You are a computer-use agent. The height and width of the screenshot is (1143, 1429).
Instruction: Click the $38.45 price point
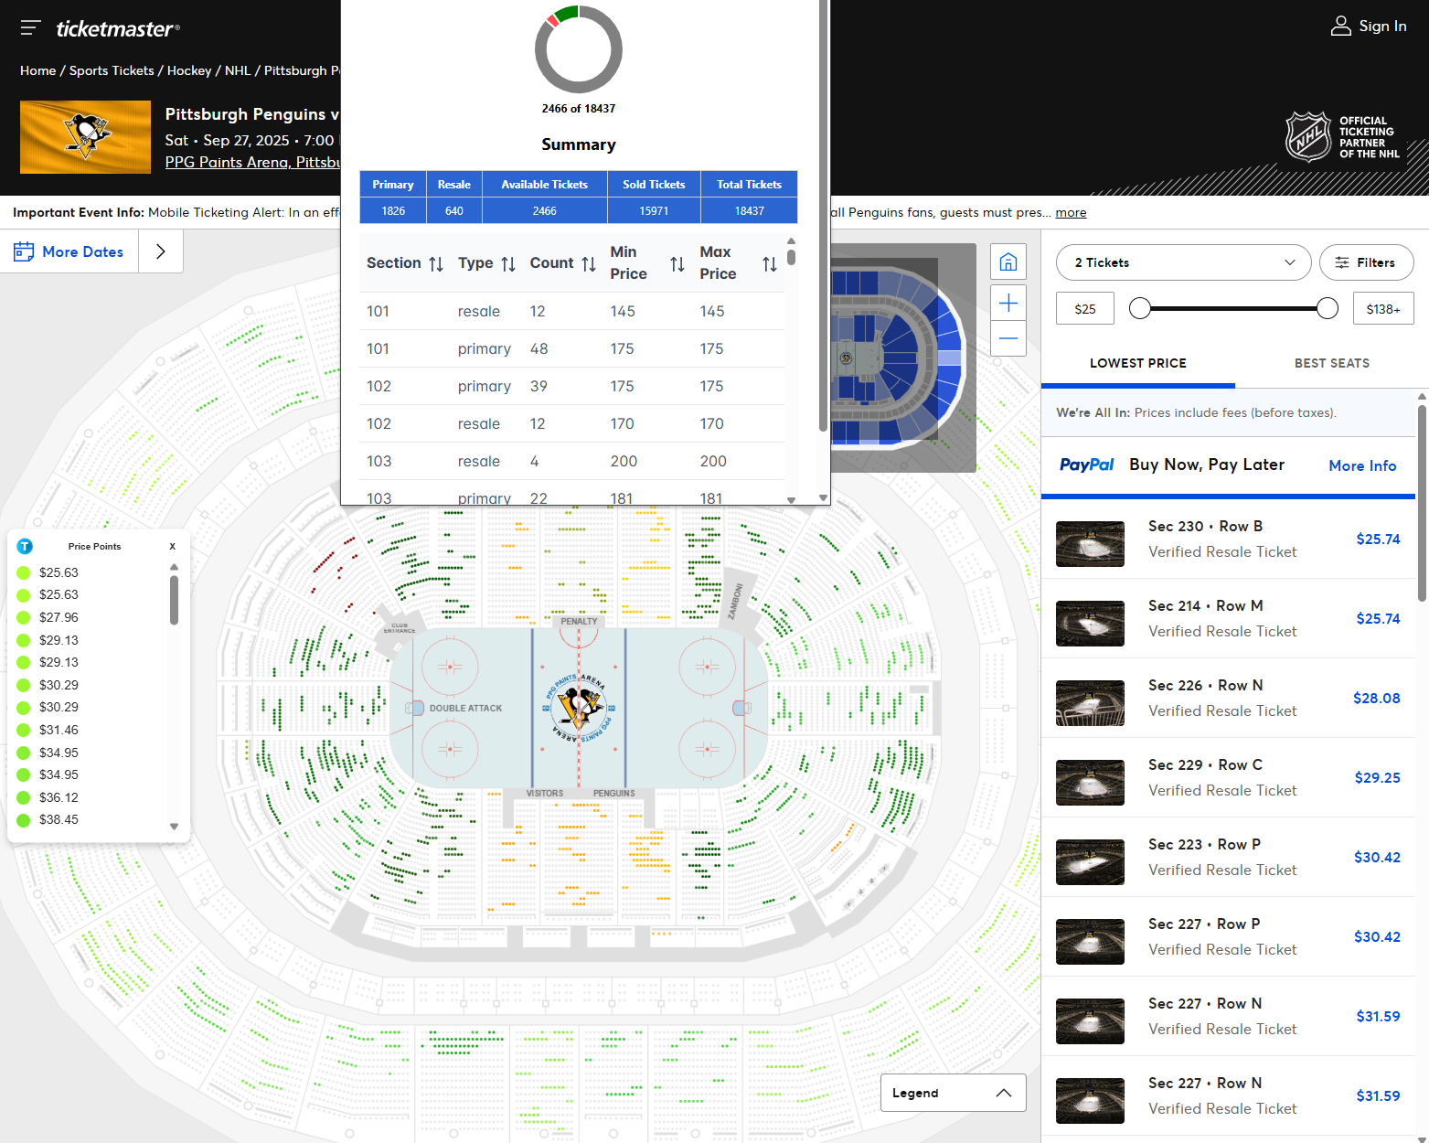(59, 819)
